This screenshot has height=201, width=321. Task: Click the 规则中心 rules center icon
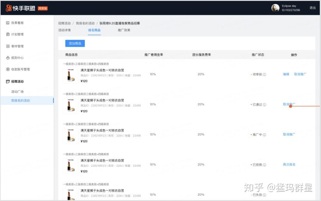[x=8, y=58]
